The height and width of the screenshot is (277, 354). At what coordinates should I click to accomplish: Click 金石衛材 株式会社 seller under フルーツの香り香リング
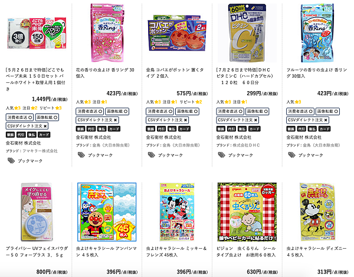point(303,137)
